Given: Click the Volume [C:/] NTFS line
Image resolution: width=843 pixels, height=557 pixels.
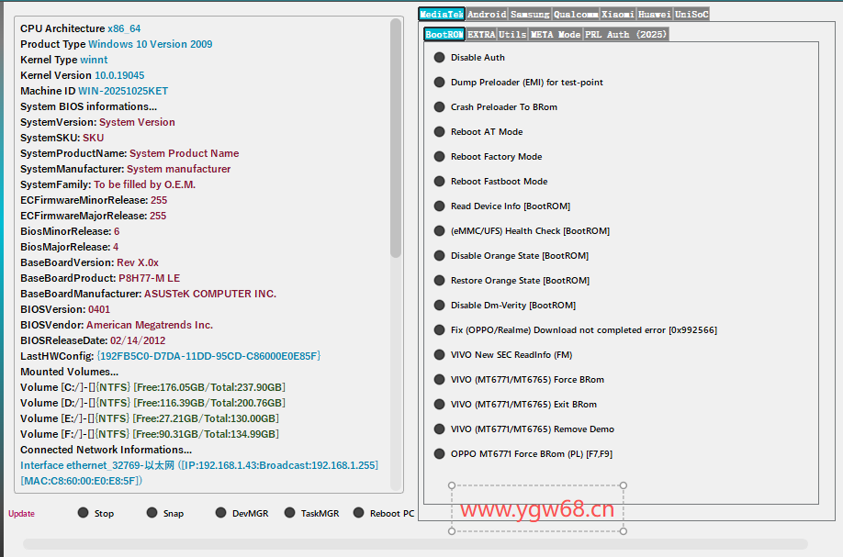Looking at the screenshot, I should click(152, 387).
